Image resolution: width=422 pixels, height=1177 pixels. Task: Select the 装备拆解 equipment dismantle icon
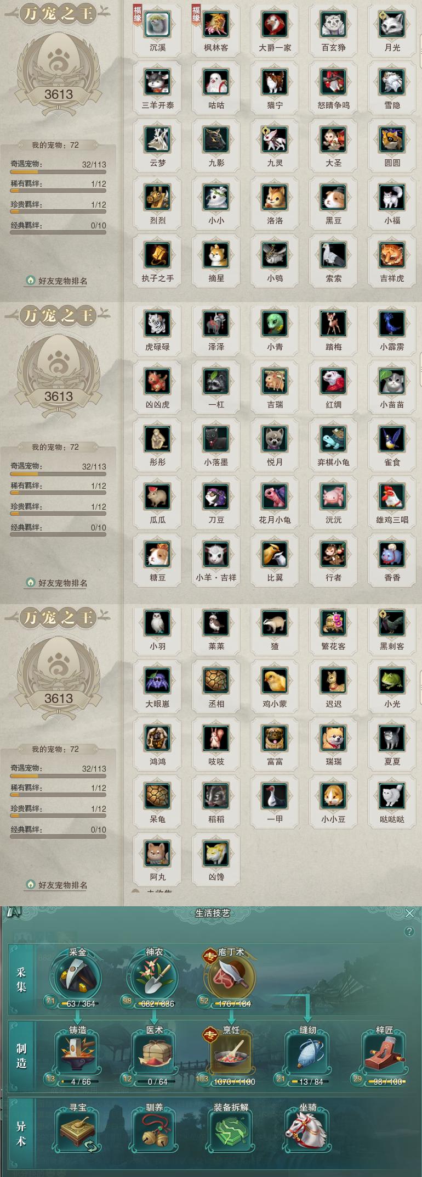[231, 1133]
